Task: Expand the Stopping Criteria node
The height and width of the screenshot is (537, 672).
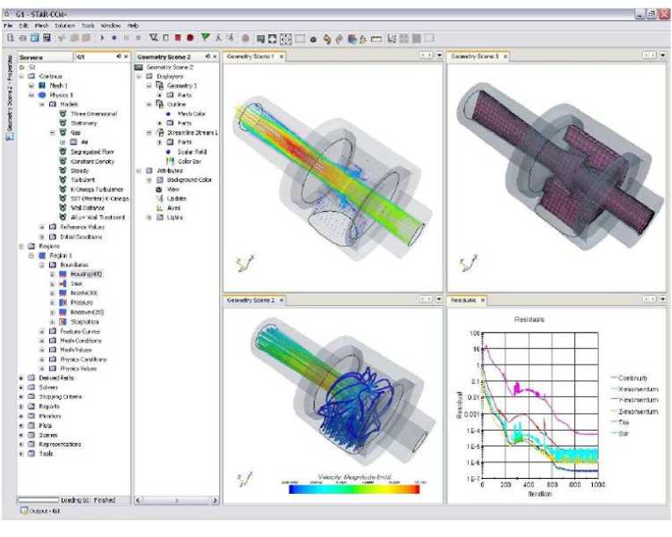Action: coord(21,396)
